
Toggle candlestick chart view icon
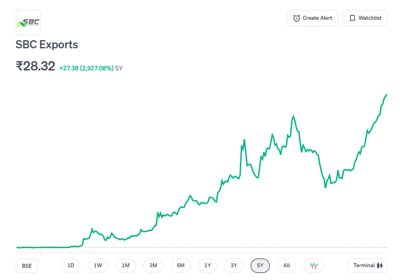(x=314, y=266)
